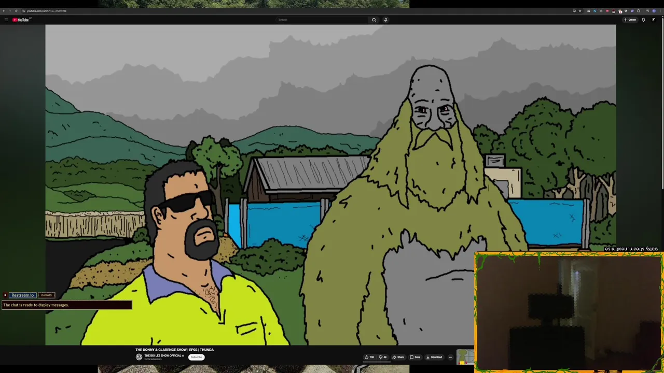Viewport: 664px width, 373px height.
Task: Go forward with the browser forward arrow
Action: pos(10,11)
